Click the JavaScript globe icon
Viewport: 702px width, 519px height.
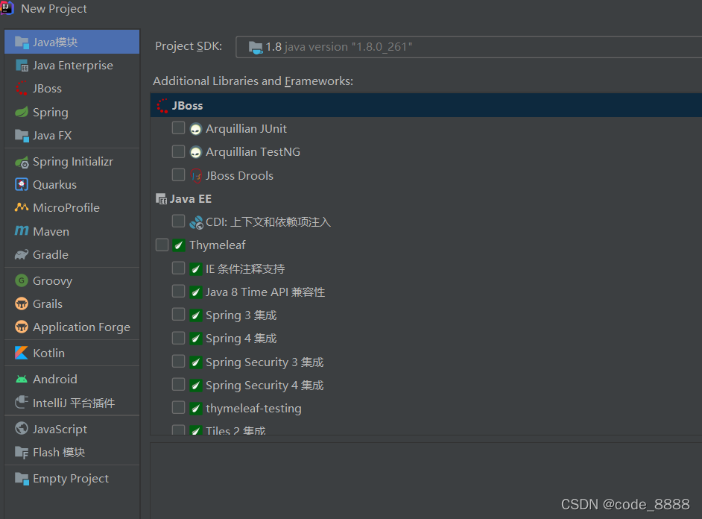pyautogui.click(x=22, y=429)
